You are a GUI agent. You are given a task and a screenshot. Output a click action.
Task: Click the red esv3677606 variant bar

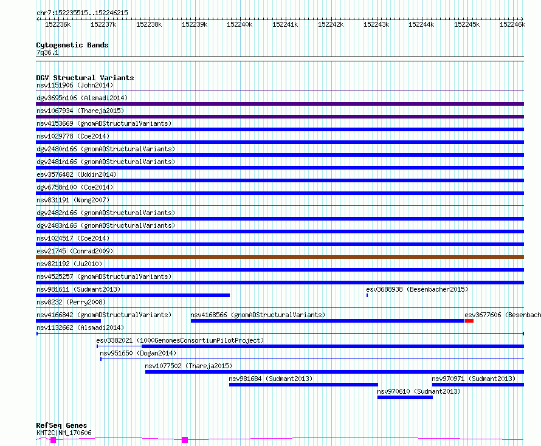(x=469, y=321)
